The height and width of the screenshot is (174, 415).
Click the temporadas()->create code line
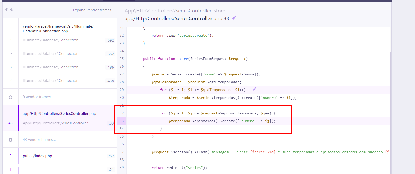point(233,98)
